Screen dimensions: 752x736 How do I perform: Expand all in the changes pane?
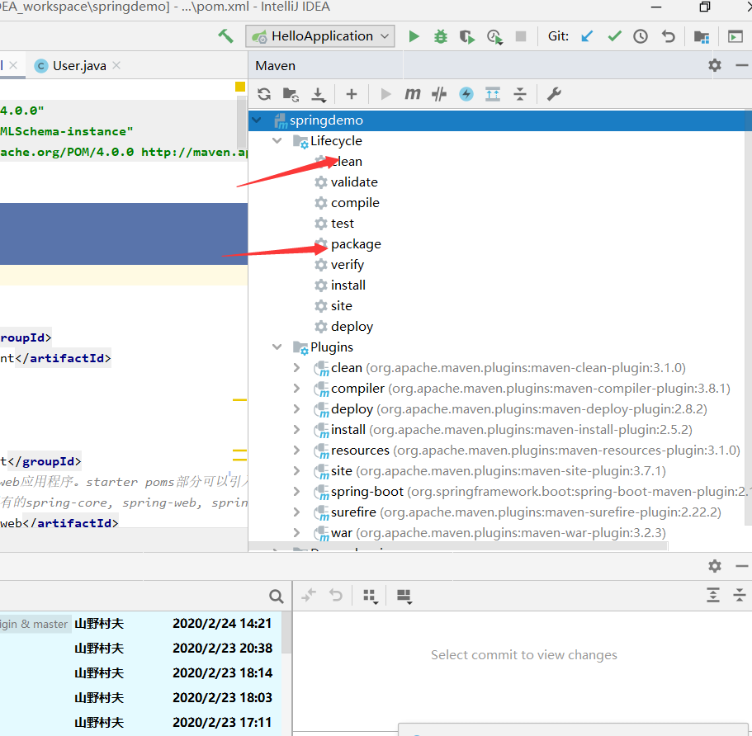(713, 595)
